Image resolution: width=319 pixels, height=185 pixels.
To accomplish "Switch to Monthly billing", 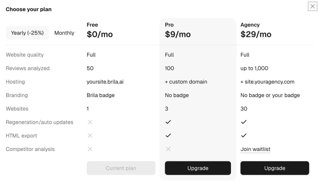I will coord(64,33).
